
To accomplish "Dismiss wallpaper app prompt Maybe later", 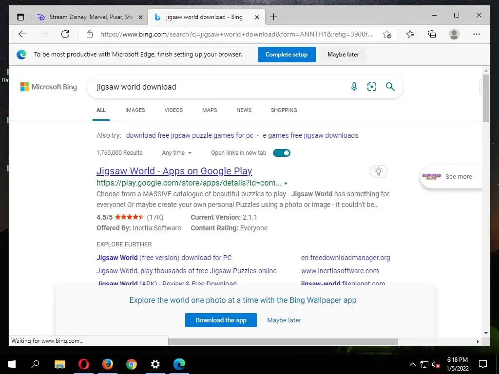I will 284,320.
